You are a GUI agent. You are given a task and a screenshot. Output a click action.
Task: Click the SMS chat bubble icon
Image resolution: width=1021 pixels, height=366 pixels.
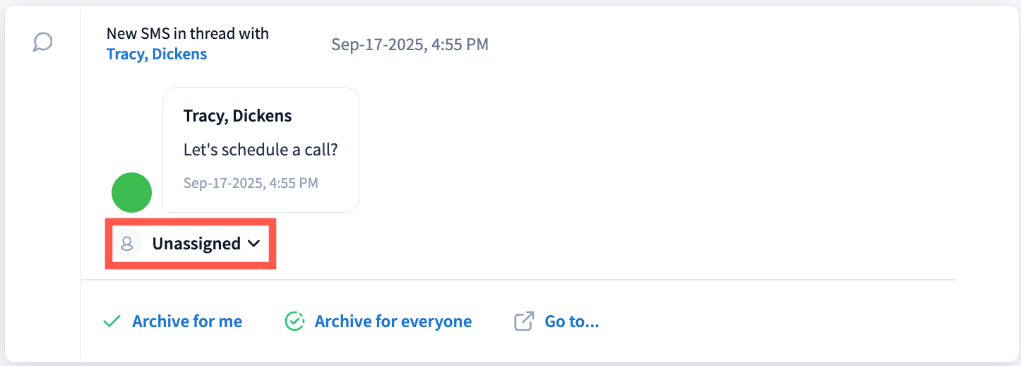coord(43,42)
